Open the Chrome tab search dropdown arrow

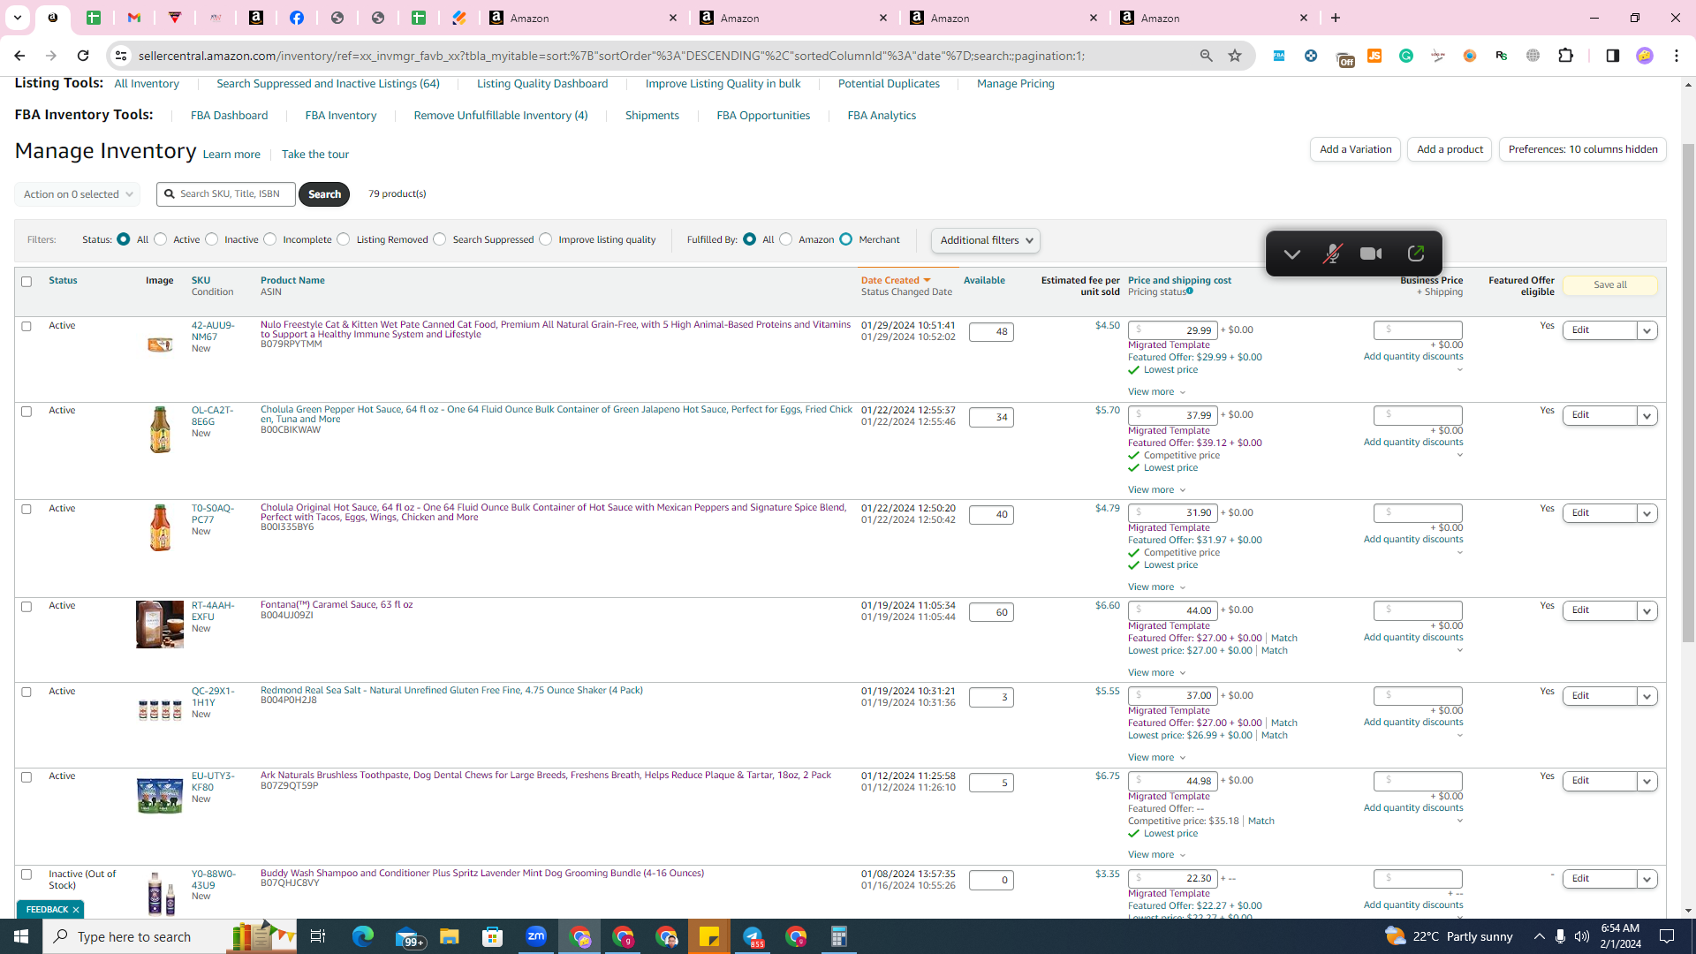point(17,18)
